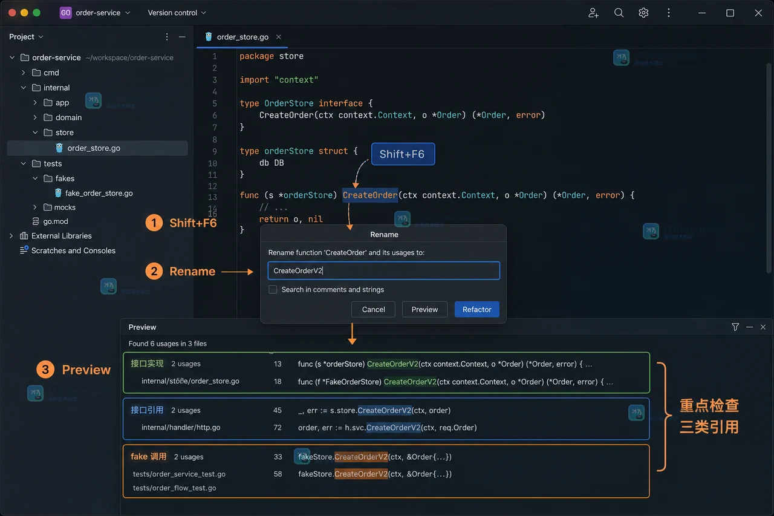Click the Preview button in Rename dialog
774x516 pixels.
pos(424,309)
